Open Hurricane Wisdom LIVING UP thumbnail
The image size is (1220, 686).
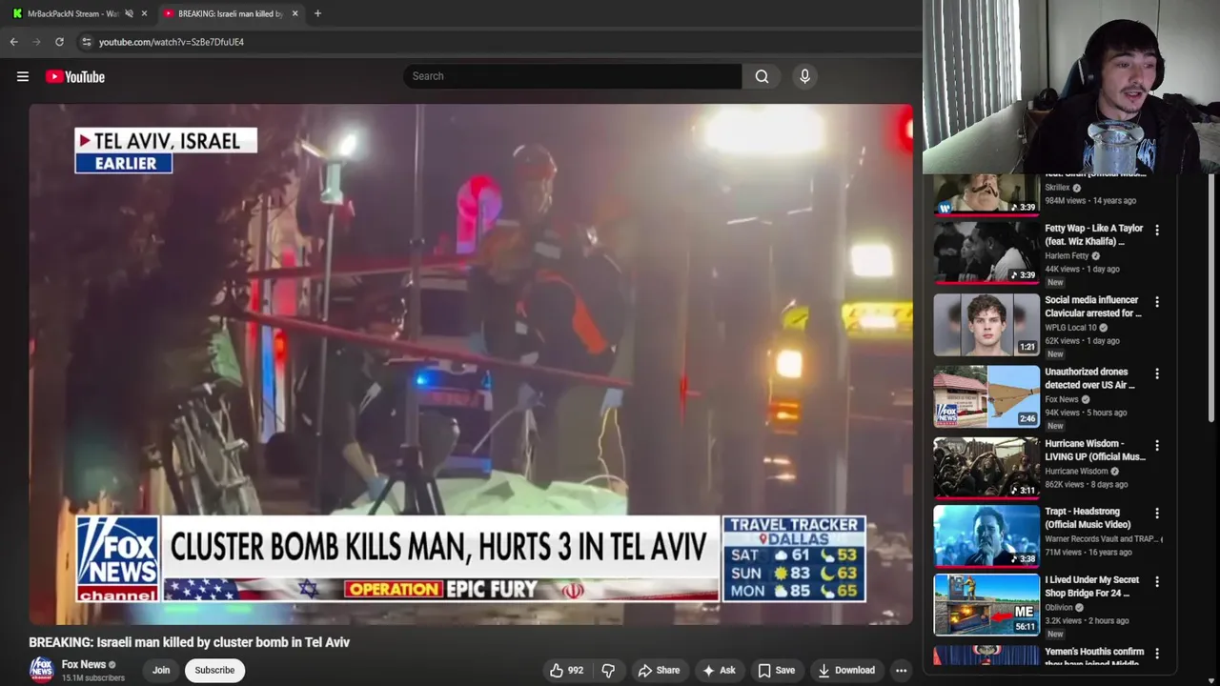[x=986, y=467]
